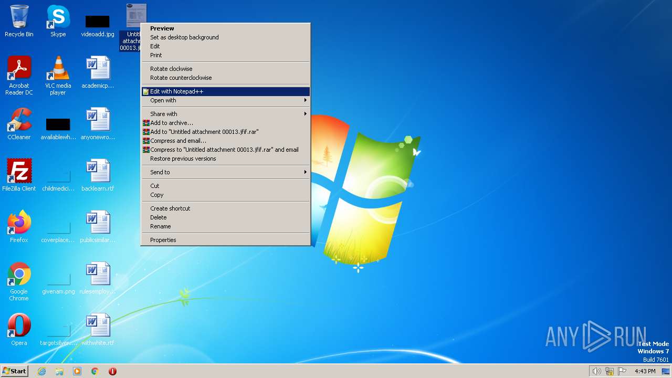Open the Opera icon in taskbar

112,371
